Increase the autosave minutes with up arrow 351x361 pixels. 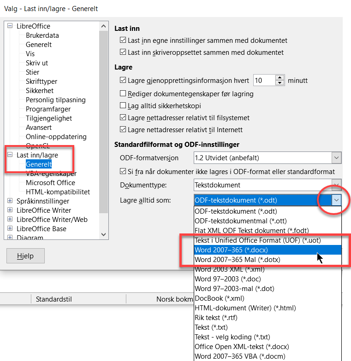[x=280, y=77]
